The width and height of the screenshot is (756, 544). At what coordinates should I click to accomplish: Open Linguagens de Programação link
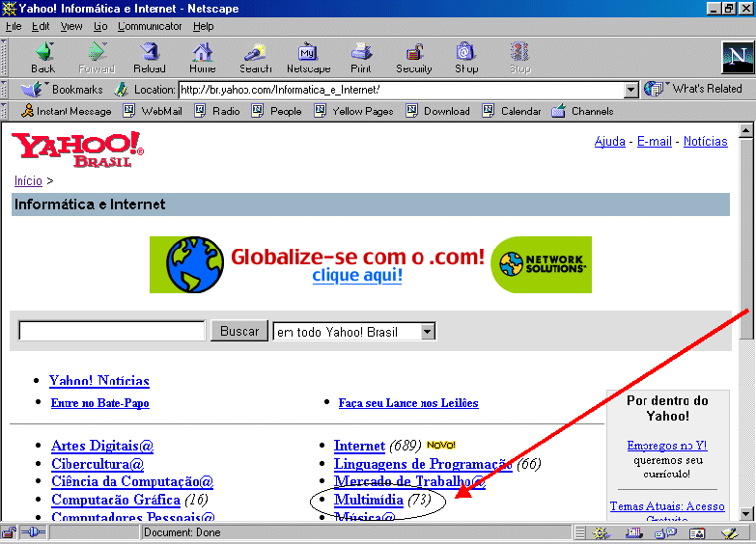coord(423,464)
